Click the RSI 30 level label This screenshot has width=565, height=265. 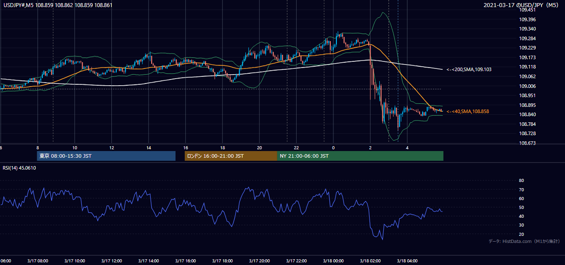click(x=521, y=225)
